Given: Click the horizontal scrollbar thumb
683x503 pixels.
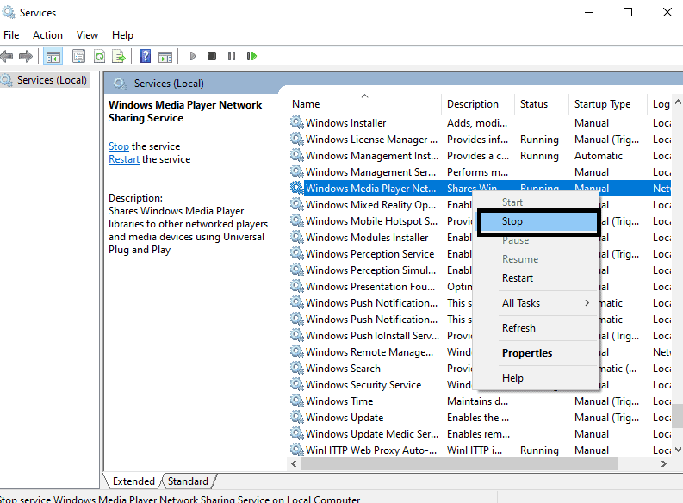Looking at the screenshot, I should point(460,463).
